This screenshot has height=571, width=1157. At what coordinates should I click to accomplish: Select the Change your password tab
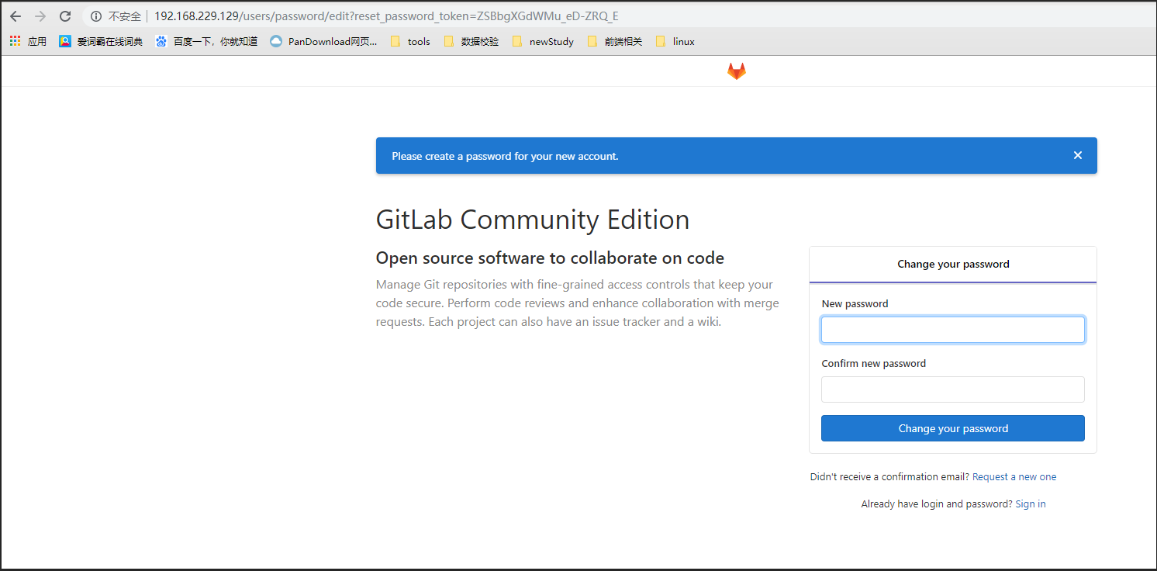(953, 265)
